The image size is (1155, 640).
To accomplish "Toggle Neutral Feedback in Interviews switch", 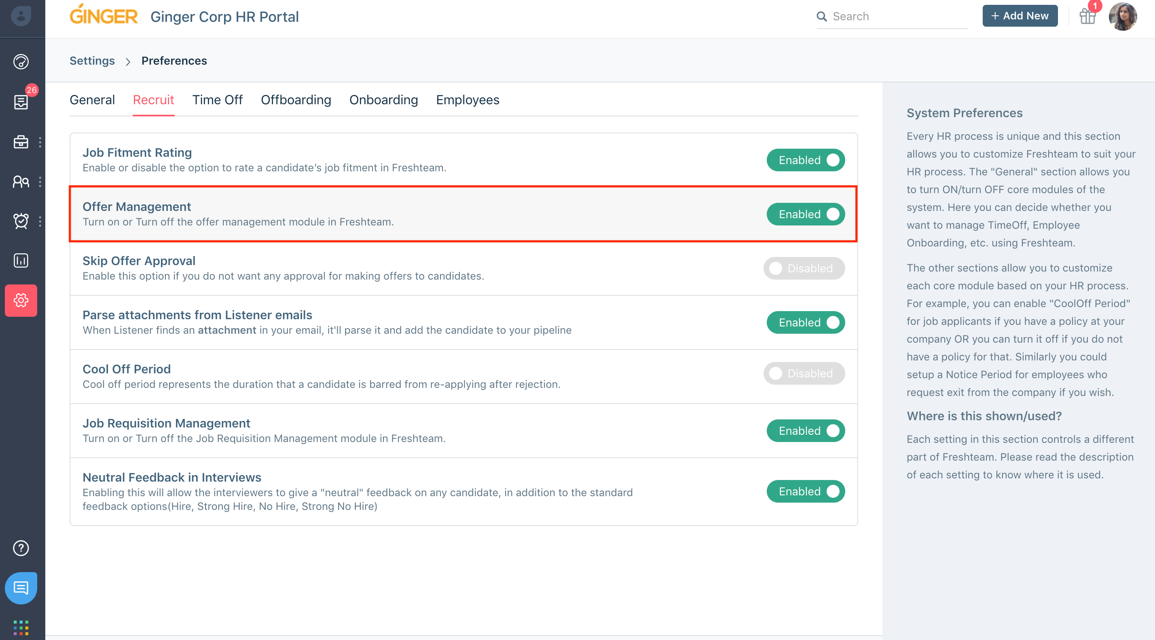I will [805, 491].
